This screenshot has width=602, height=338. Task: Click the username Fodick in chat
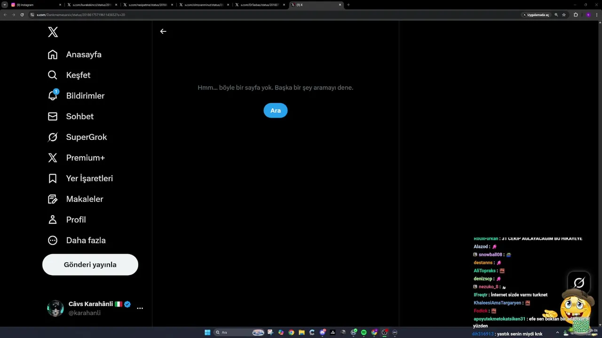pyautogui.click(x=481, y=311)
